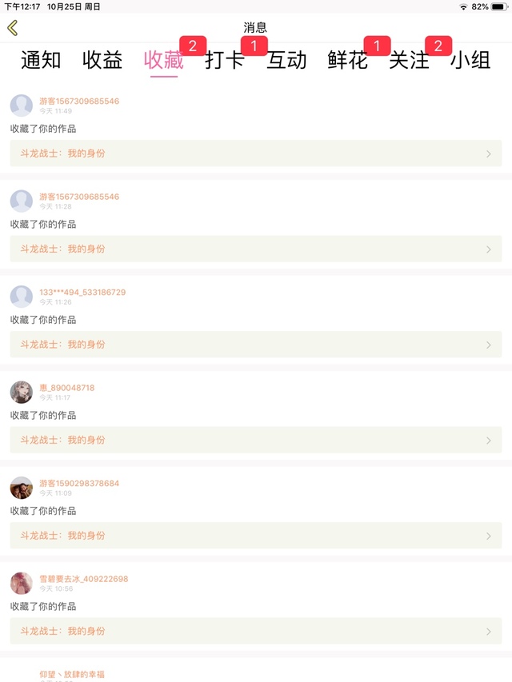This screenshot has height=682, width=512.
Task: Expand the chevron on the 11:26 entry
Action: click(x=489, y=345)
